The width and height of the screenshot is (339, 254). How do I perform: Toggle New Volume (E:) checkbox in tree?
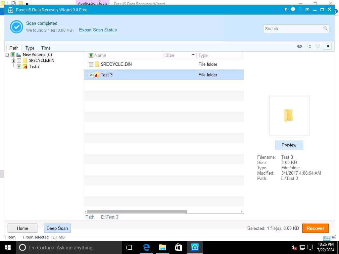[x=13, y=55]
